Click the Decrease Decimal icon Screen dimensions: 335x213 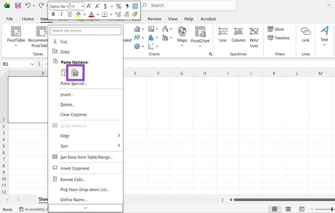click(126, 14)
